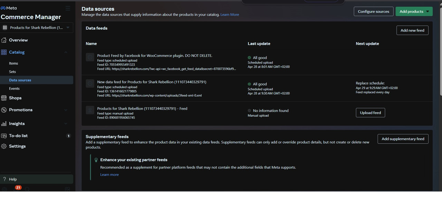Click Feed replaced every day text
442x201 pixels.
pyautogui.click(x=373, y=92)
